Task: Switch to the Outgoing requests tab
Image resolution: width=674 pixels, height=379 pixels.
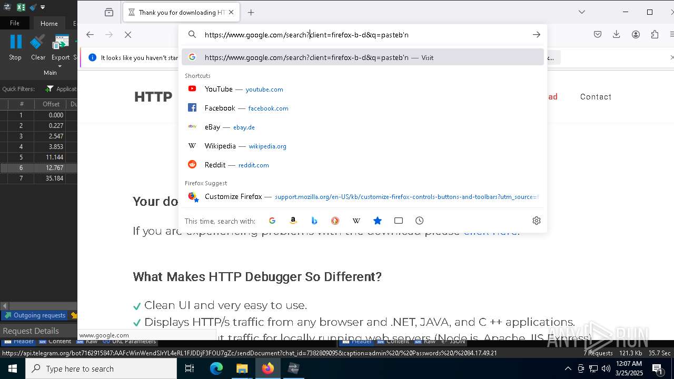Action: pos(35,315)
